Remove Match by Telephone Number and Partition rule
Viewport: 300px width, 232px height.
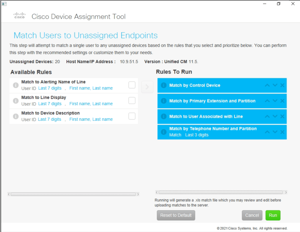[x=282, y=132]
